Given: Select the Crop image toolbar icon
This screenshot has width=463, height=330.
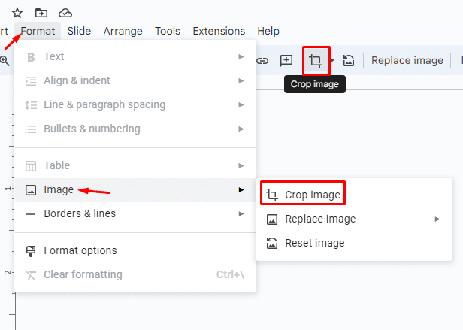Looking at the screenshot, I should pos(316,61).
